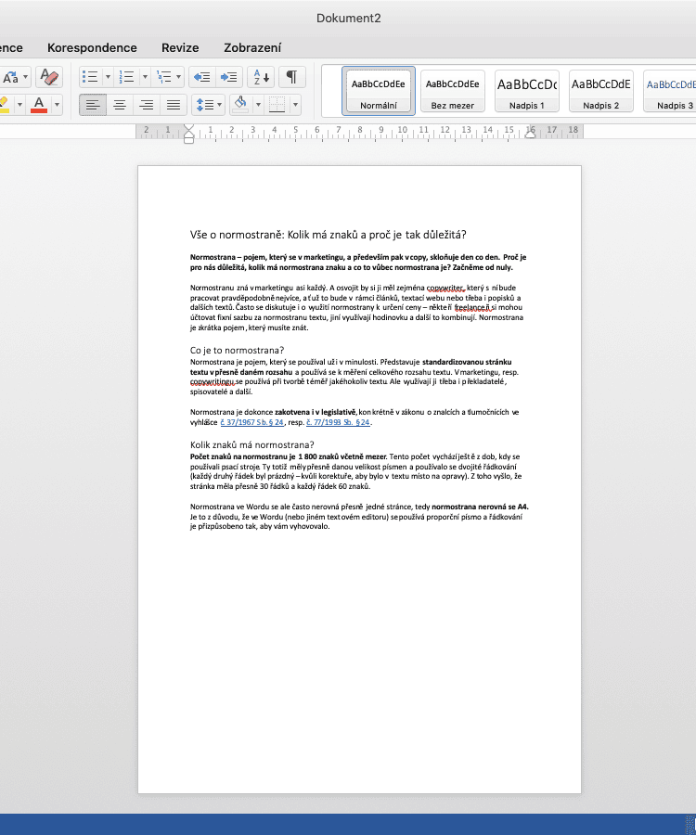Click the A-Z sort icon
Screen dimensions: 696x835
(x=260, y=76)
